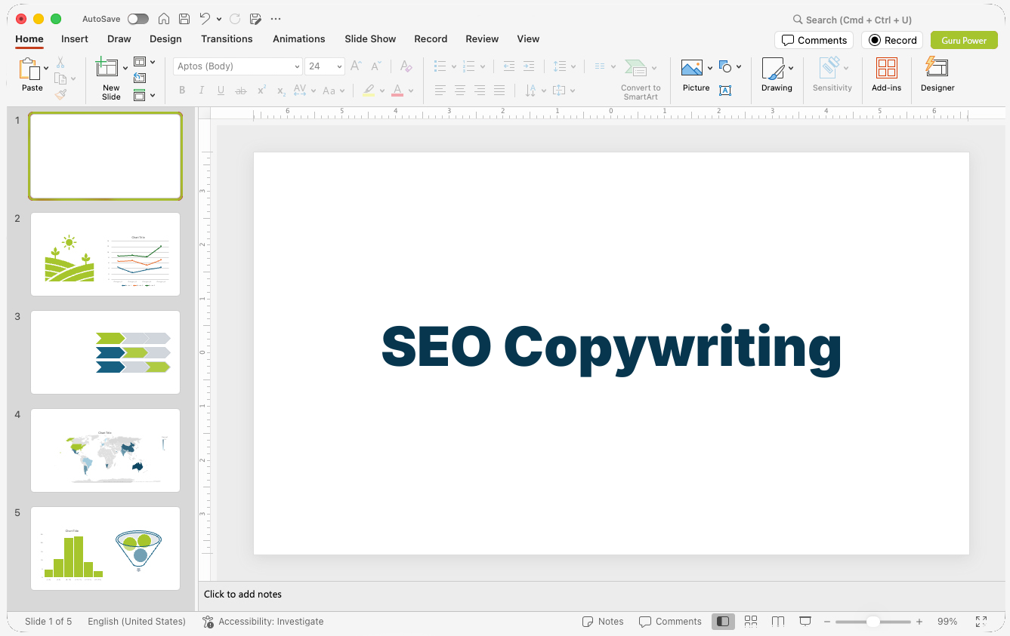Image resolution: width=1010 pixels, height=636 pixels.
Task: Expand the New Slide dropdown arrow
Action: (125, 69)
